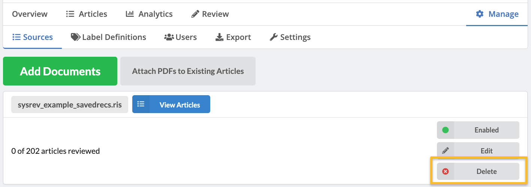Open the Overview tab
Viewport: 531px width, 187px height.
tap(30, 14)
